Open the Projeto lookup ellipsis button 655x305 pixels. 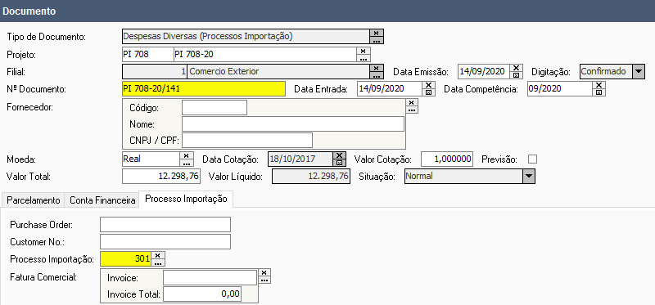[x=364, y=58]
